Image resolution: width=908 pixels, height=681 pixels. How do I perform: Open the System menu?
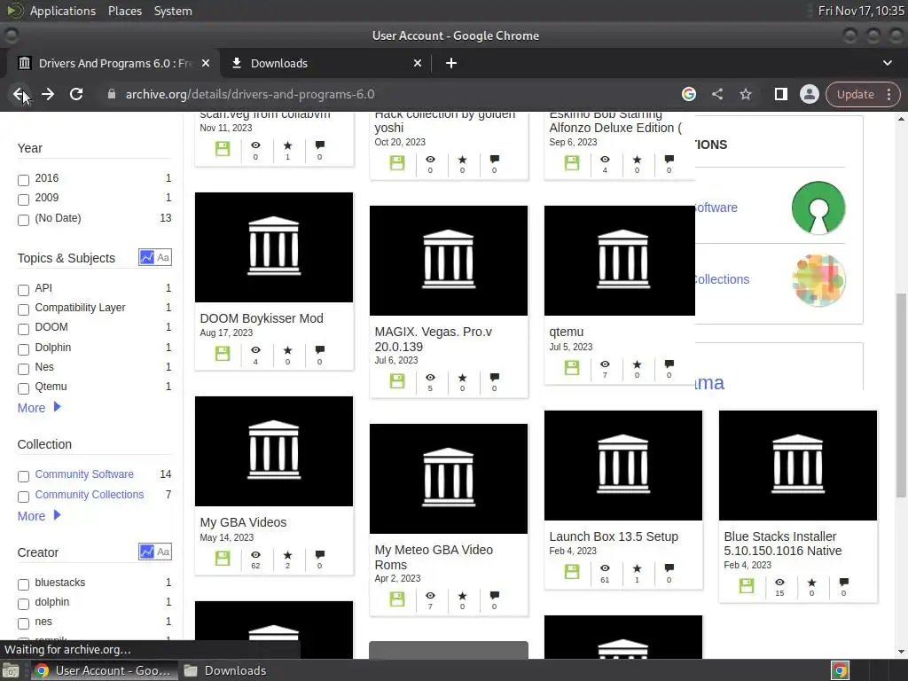[x=173, y=11]
